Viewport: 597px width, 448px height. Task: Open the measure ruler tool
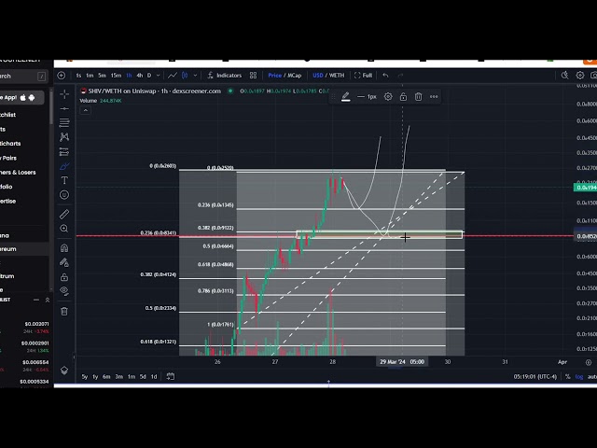64,214
